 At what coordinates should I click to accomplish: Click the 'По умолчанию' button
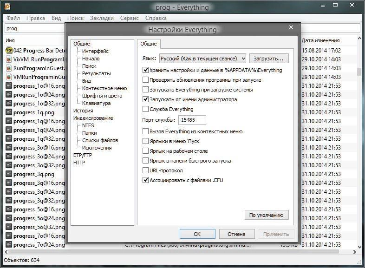pos(267,215)
